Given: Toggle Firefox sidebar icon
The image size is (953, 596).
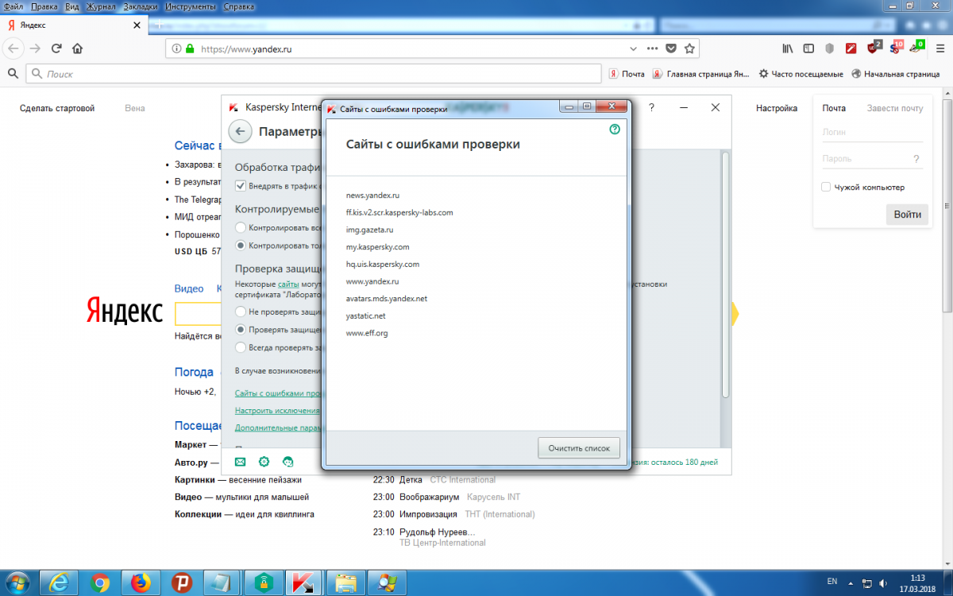Looking at the screenshot, I should coord(808,48).
